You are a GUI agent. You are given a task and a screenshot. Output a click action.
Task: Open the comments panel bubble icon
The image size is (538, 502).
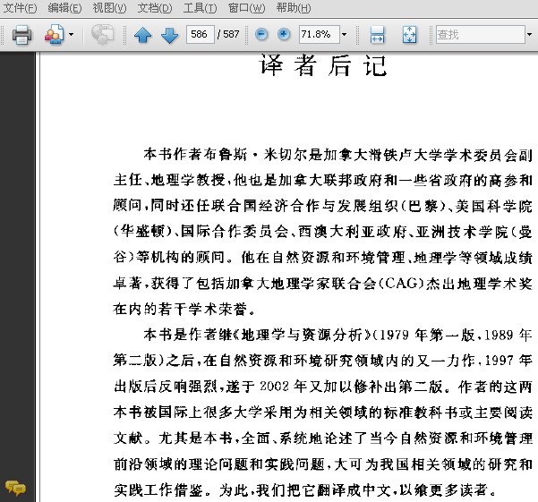pyautogui.click(x=15, y=488)
